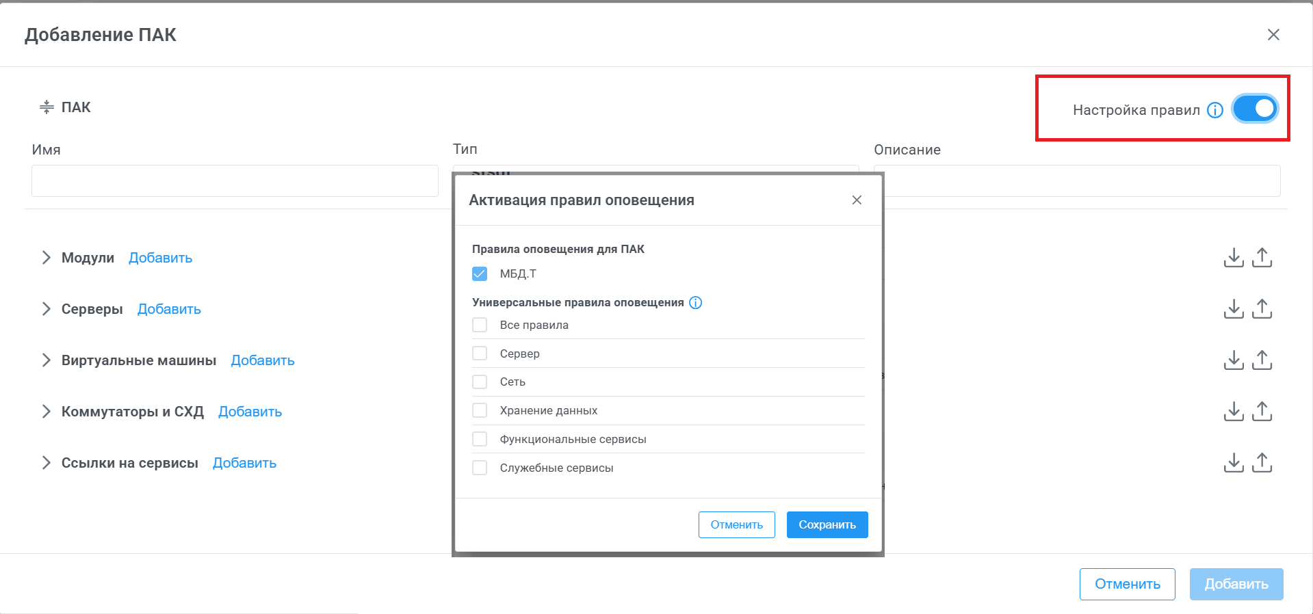Click the upload icon in the Серверы row
The image size is (1313, 614).
coord(1262,309)
